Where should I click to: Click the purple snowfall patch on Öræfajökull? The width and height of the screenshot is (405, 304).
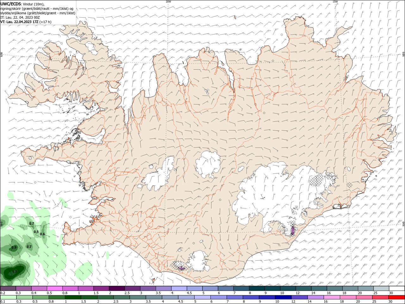coord(293,231)
